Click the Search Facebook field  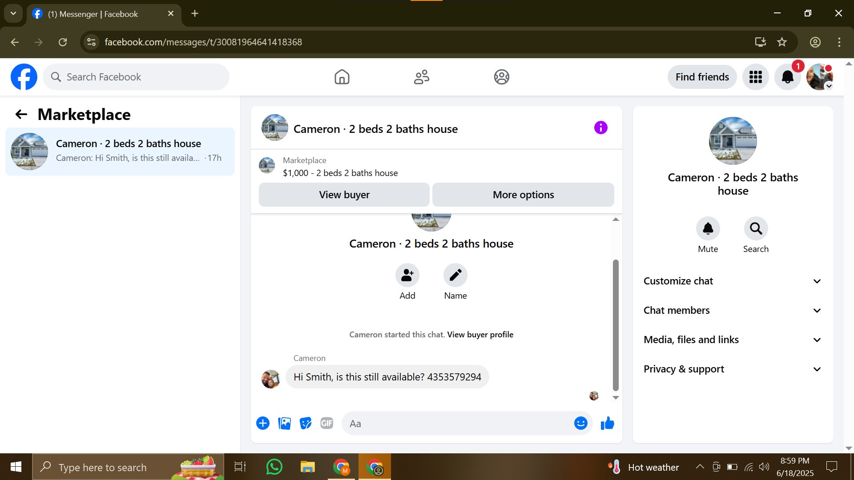pyautogui.click(x=136, y=77)
